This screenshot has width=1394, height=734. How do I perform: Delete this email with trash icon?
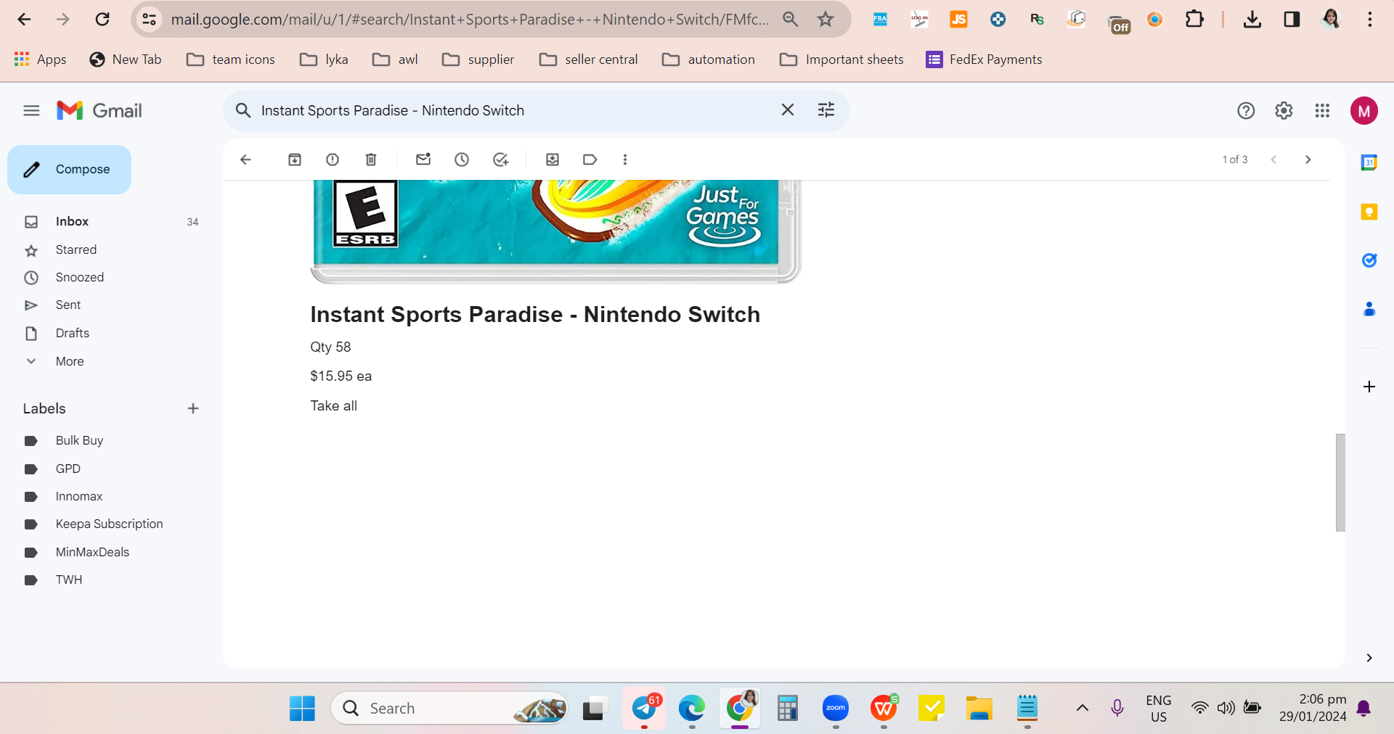coord(371,160)
